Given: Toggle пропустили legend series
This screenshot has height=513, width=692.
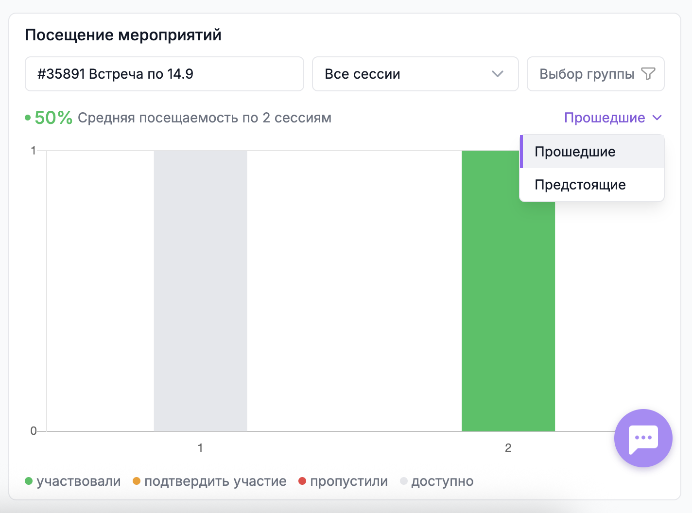Looking at the screenshot, I should 343,481.
